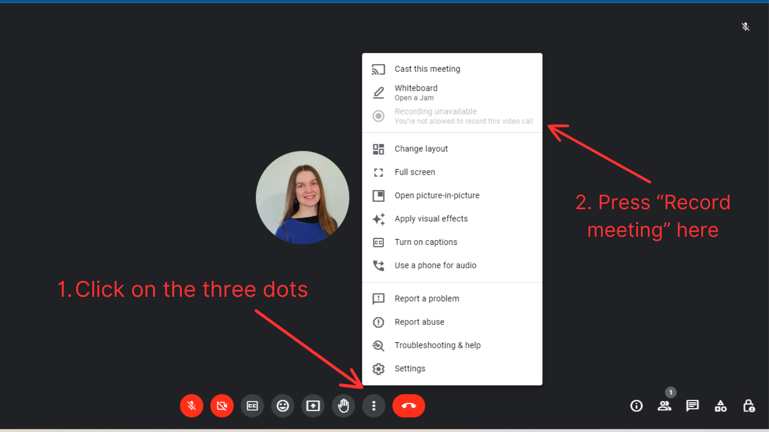The image size is (769, 432).
Task: Click the three dots more options icon
Action: 373,405
